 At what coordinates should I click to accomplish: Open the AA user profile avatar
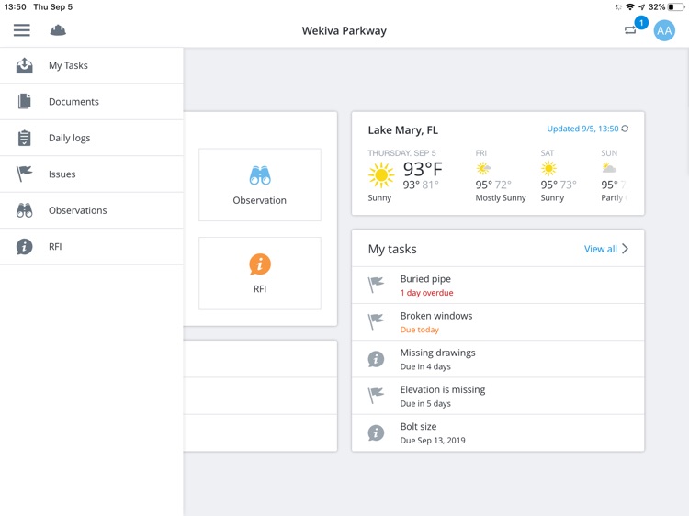point(664,30)
